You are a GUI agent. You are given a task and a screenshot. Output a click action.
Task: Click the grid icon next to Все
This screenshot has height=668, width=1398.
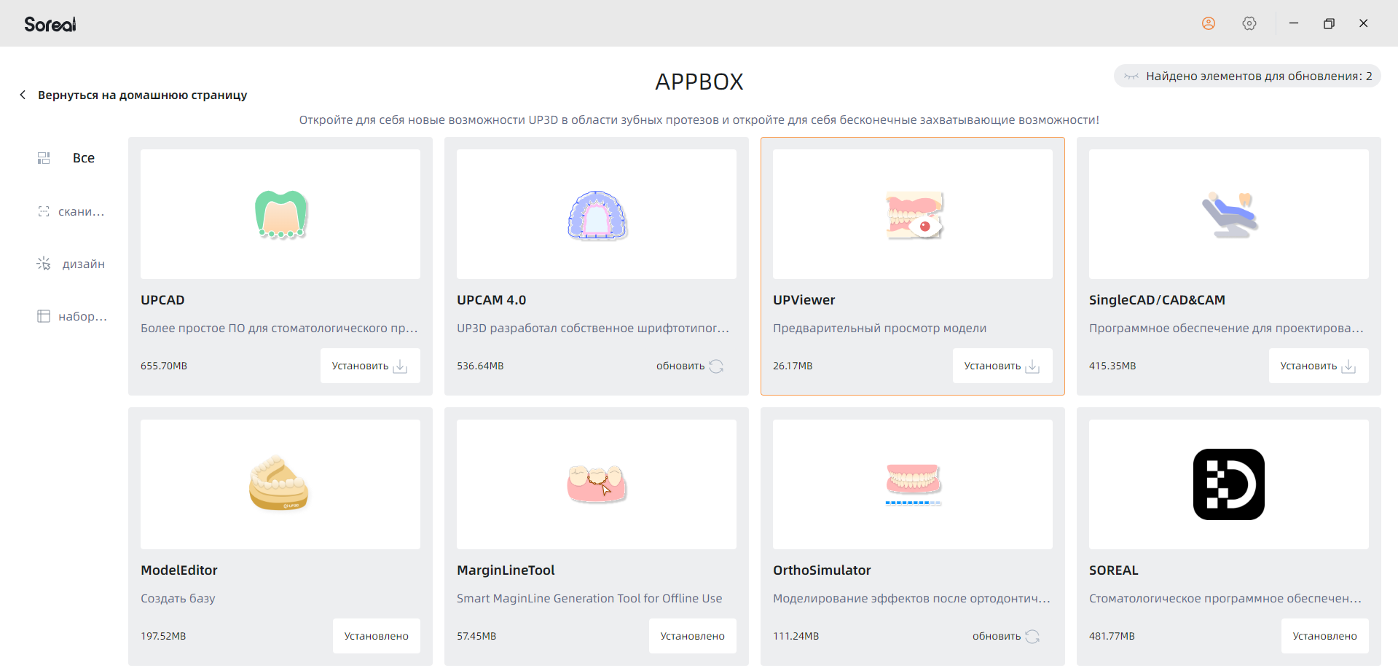(x=44, y=158)
